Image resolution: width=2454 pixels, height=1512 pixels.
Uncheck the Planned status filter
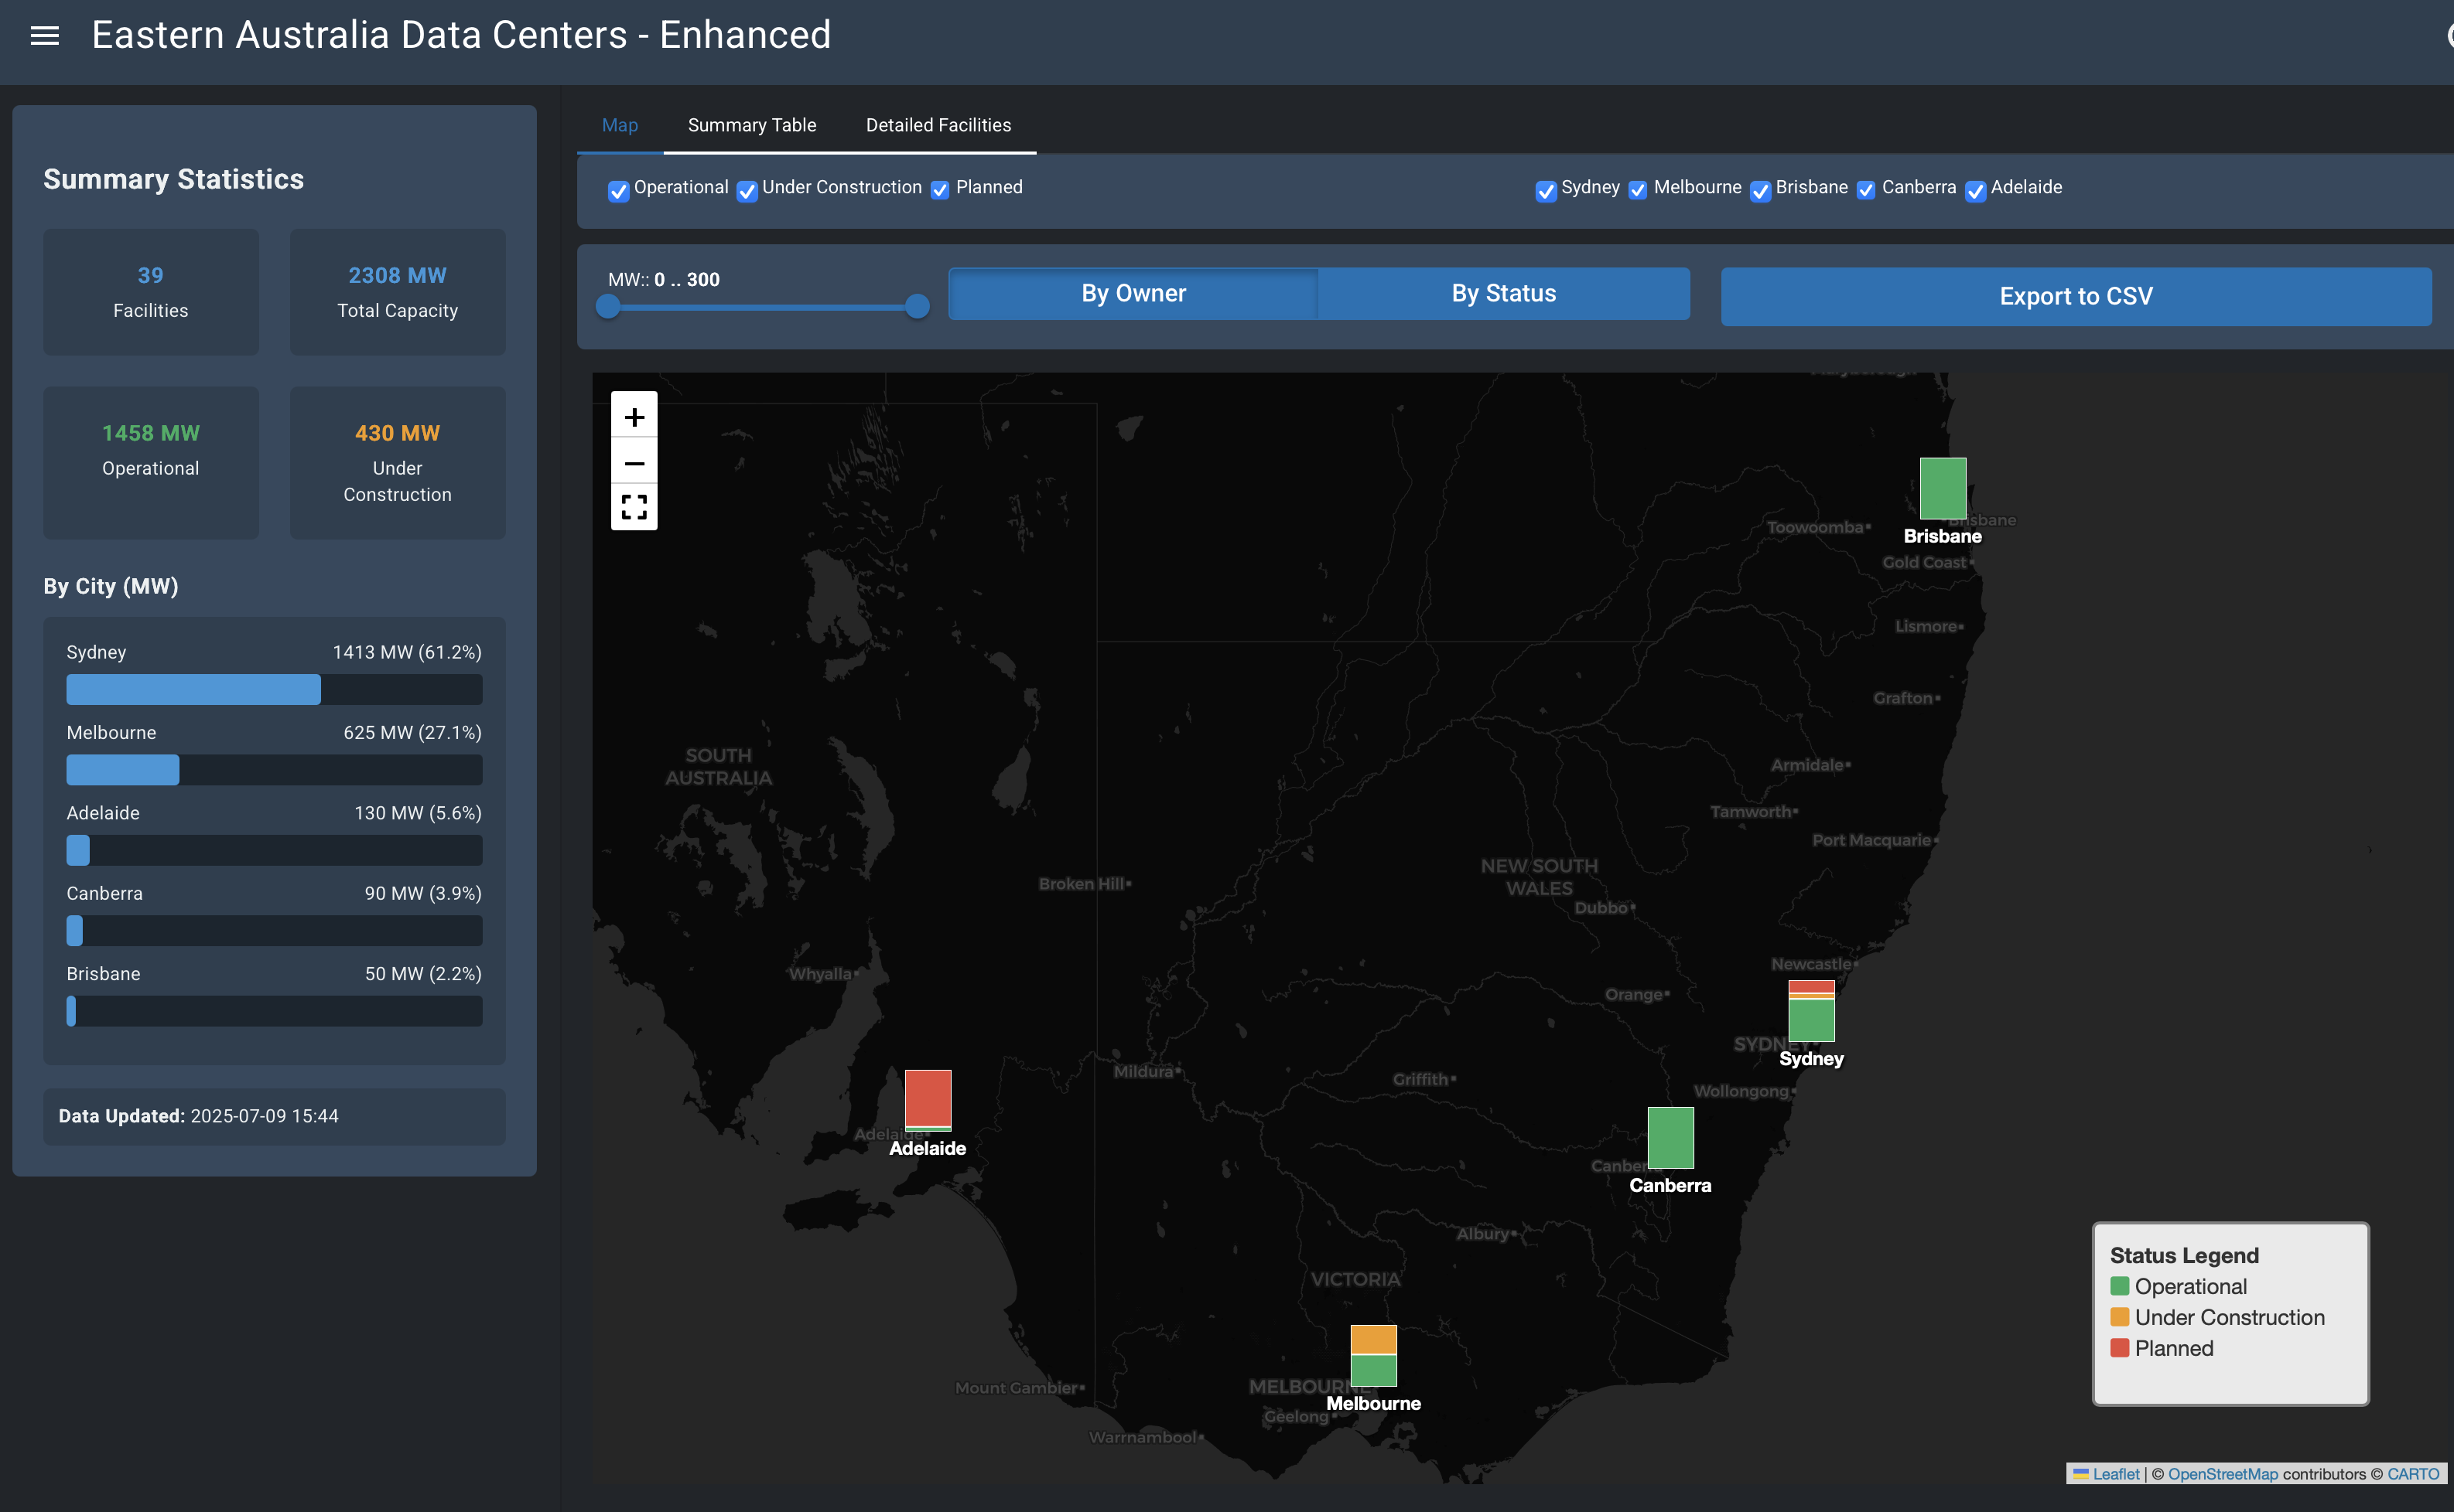tap(940, 190)
